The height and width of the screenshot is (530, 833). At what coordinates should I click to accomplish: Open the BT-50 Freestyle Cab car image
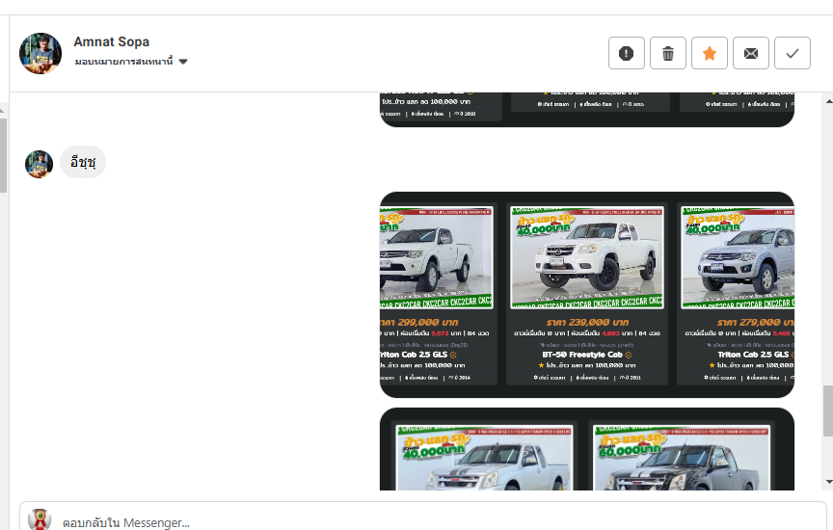tap(587, 257)
